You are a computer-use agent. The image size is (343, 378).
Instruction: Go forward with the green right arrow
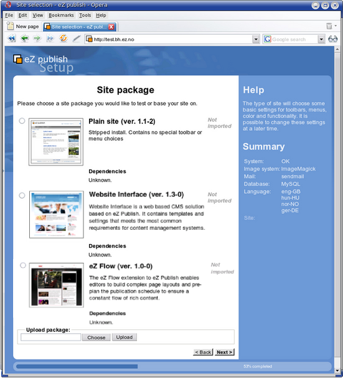point(37,39)
